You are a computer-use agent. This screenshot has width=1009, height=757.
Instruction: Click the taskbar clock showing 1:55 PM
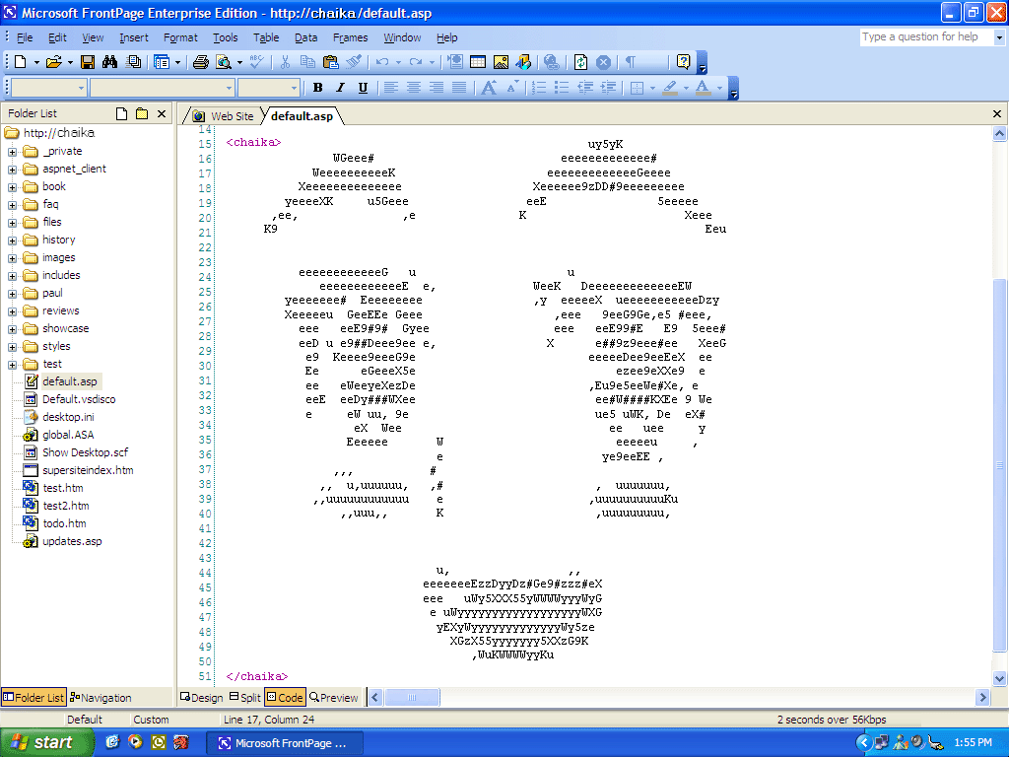coord(973,743)
